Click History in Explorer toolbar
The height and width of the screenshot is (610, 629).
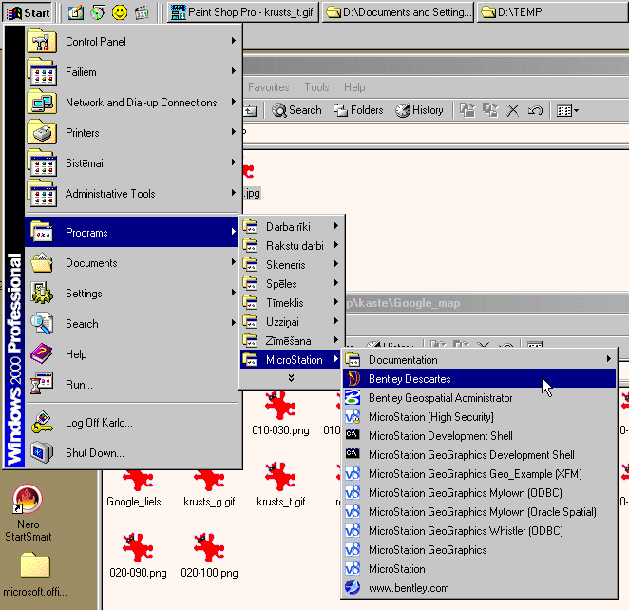[420, 110]
